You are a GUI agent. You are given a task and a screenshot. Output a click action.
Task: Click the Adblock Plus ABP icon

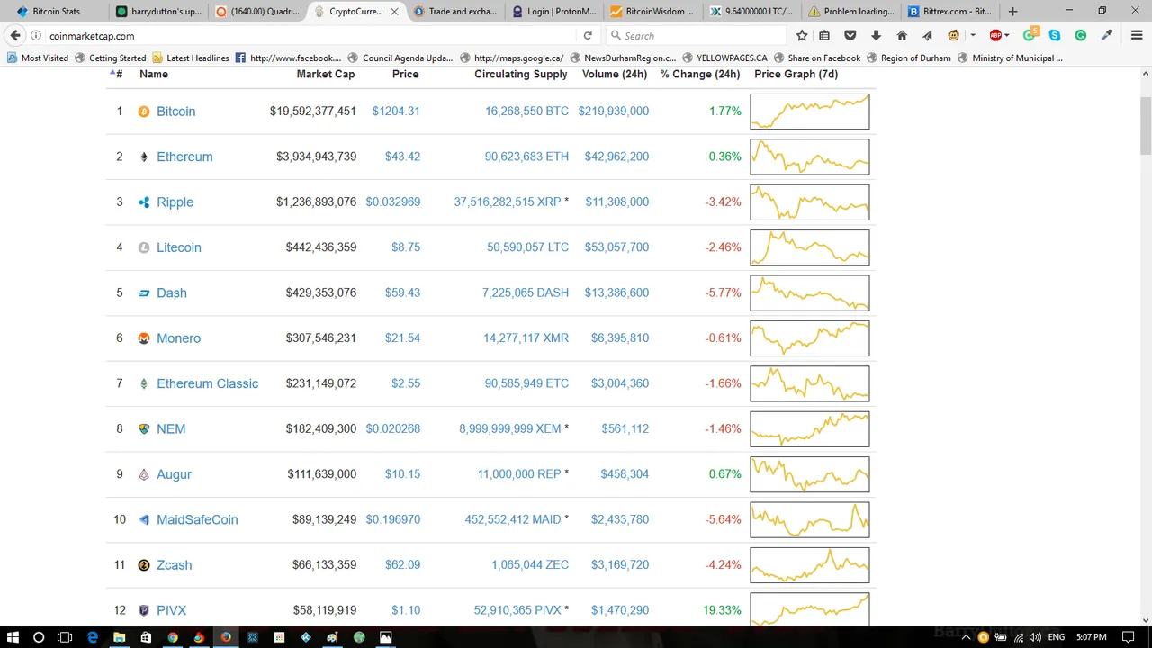(x=995, y=36)
